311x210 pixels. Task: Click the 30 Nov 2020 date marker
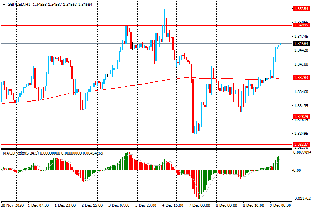pyautogui.click(x=13, y=205)
